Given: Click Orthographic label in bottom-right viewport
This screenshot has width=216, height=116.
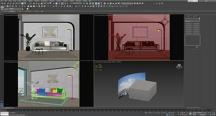Looking at the screenshot, I should pyautogui.click(x=99, y=62).
